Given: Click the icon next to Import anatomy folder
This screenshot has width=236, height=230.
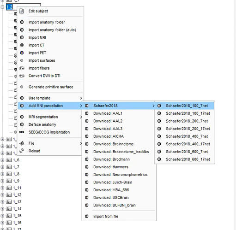Looking at the screenshot, I should [22, 22].
